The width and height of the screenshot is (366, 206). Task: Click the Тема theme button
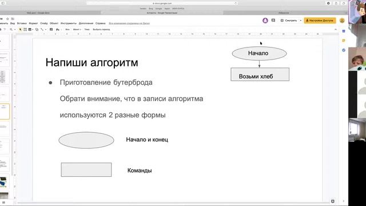point(87,29)
